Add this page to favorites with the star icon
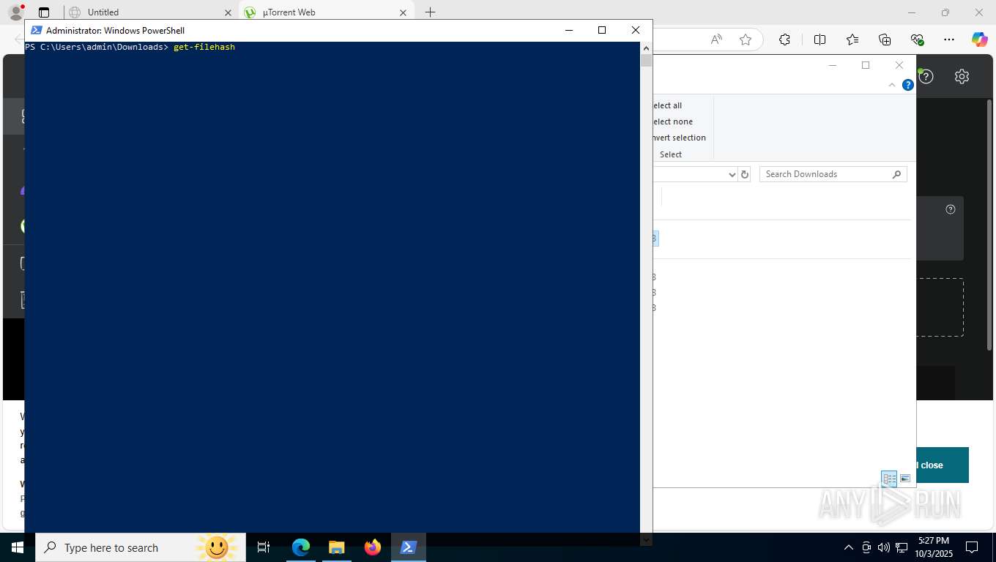Image resolution: width=996 pixels, height=562 pixels. pyautogui.click(x=746, y=40)
